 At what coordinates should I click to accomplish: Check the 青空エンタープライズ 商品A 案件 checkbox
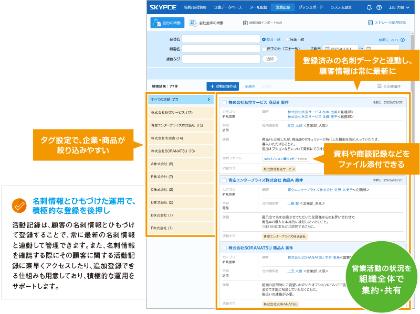coord(225,180)
